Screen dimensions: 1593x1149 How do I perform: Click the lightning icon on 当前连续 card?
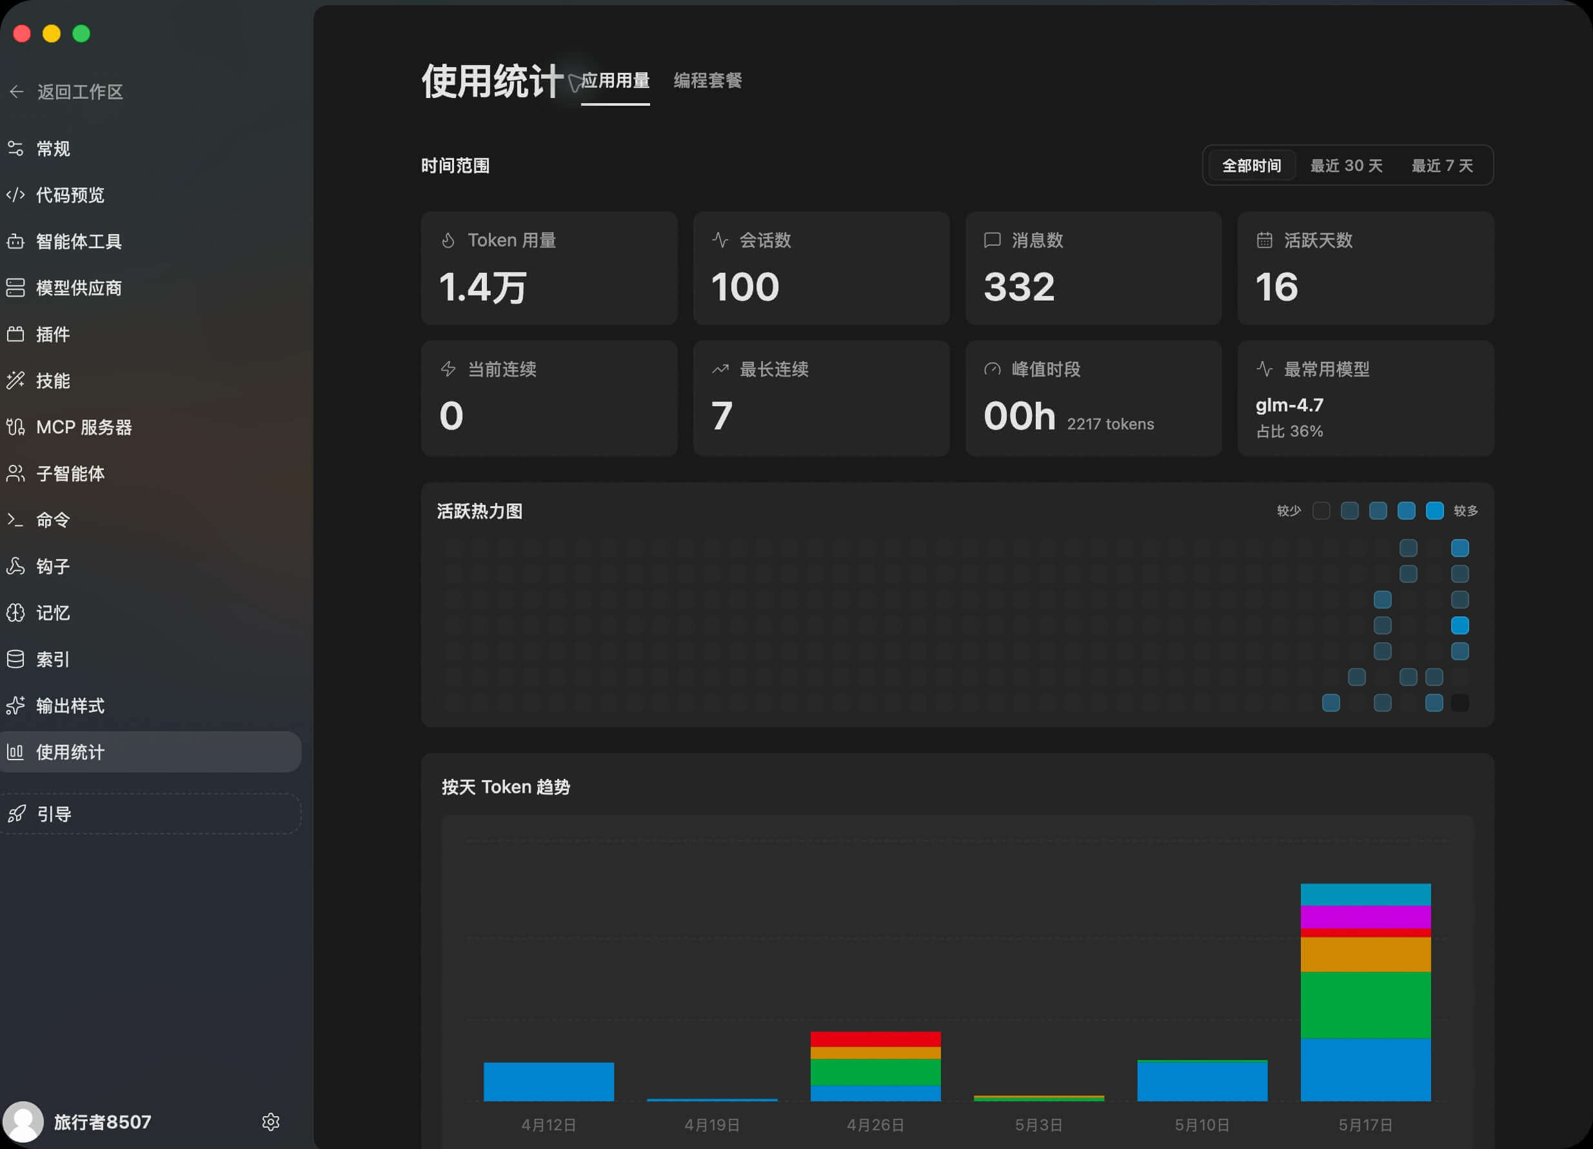click(x=448, y=369)
